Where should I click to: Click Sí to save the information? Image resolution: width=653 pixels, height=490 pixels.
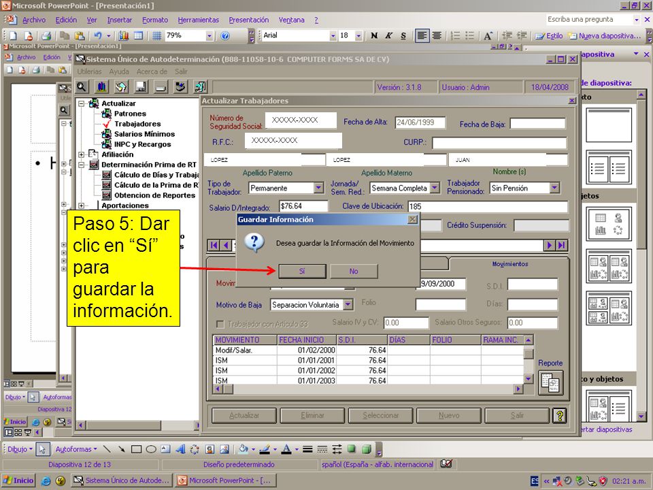pyautogui.click(x=302, y=272)
